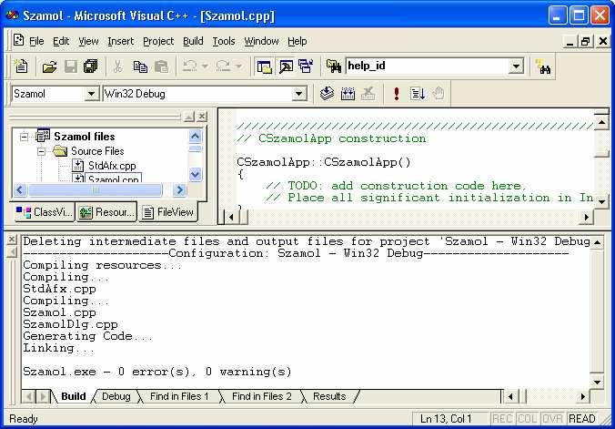Screen dimensions: 615x429
Task: Open the Window List icon
Action: coord(306,66)
